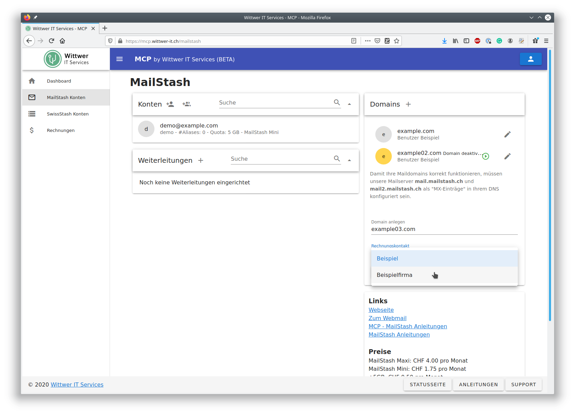Viewport: 575px width, 415px height.
Task: Bookmark the page with the star icon
Action: [397, 41]
